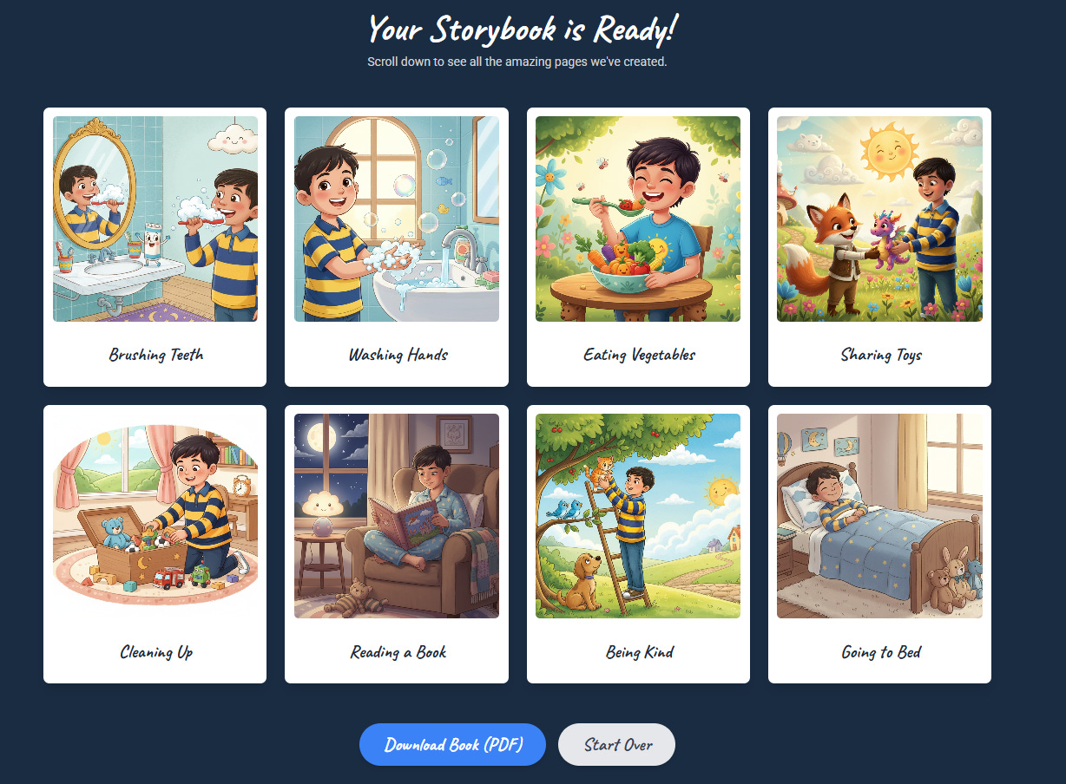Click the Start Over button
1066x784 pixels.
616,744
